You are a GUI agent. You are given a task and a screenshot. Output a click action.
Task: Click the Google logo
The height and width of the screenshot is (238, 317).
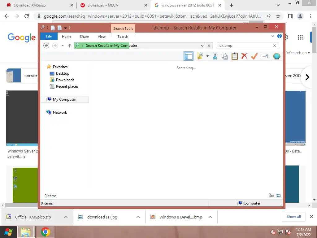[x=22, y=37]
